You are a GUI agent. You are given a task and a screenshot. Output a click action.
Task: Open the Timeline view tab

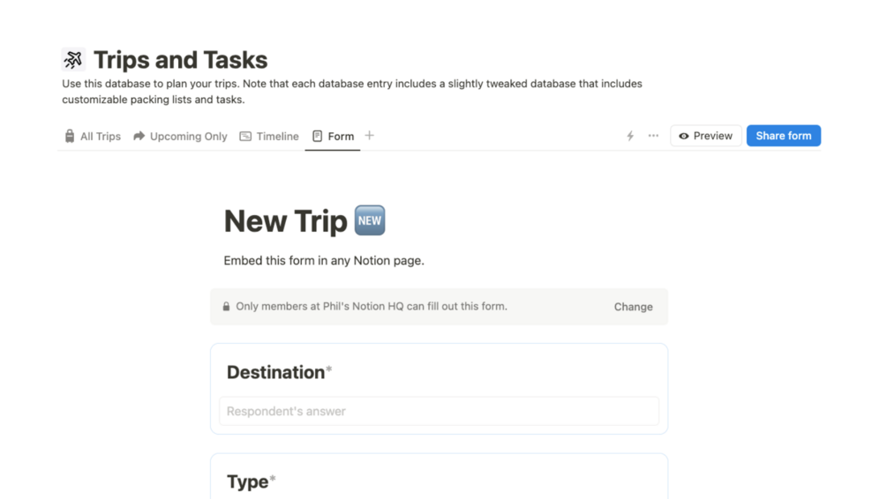269,137
